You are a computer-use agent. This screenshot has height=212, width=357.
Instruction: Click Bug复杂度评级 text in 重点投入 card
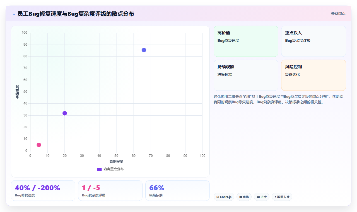(x=298, y=40)
